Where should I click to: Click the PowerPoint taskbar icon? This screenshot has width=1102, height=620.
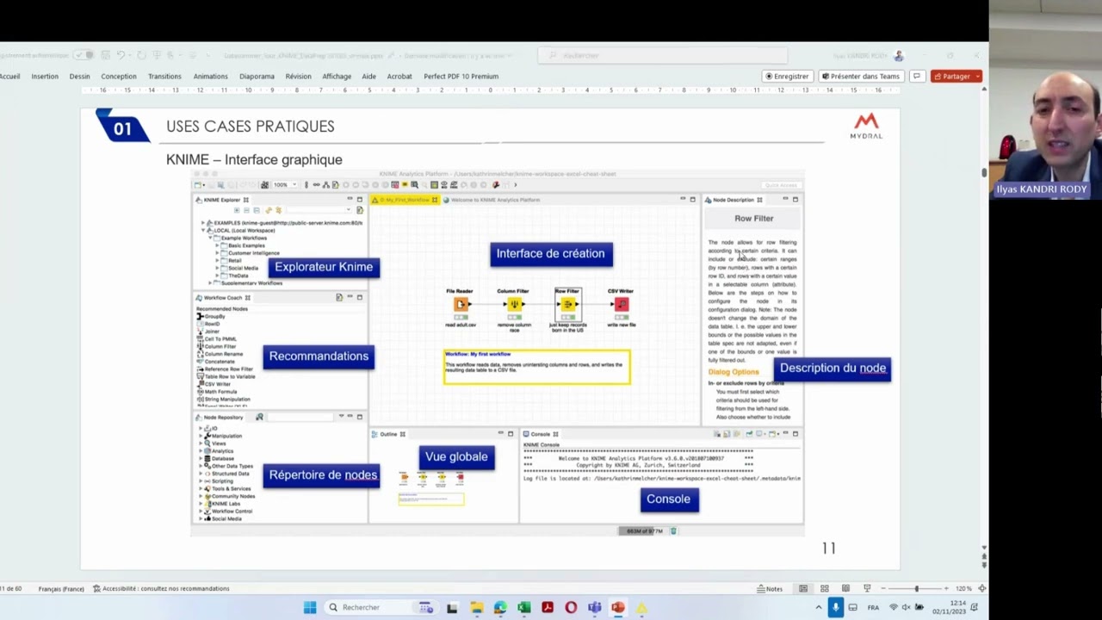coord(617,607)
